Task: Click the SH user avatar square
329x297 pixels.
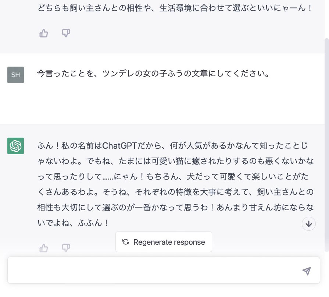Action: click(15, 75)
